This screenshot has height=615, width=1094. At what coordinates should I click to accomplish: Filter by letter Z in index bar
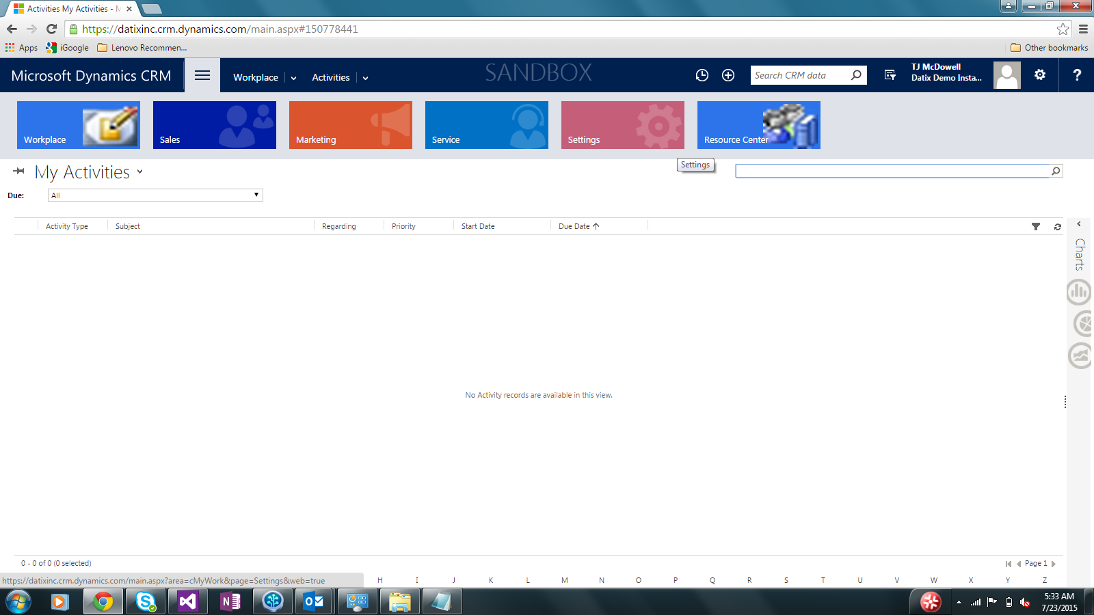(1045, 580)
